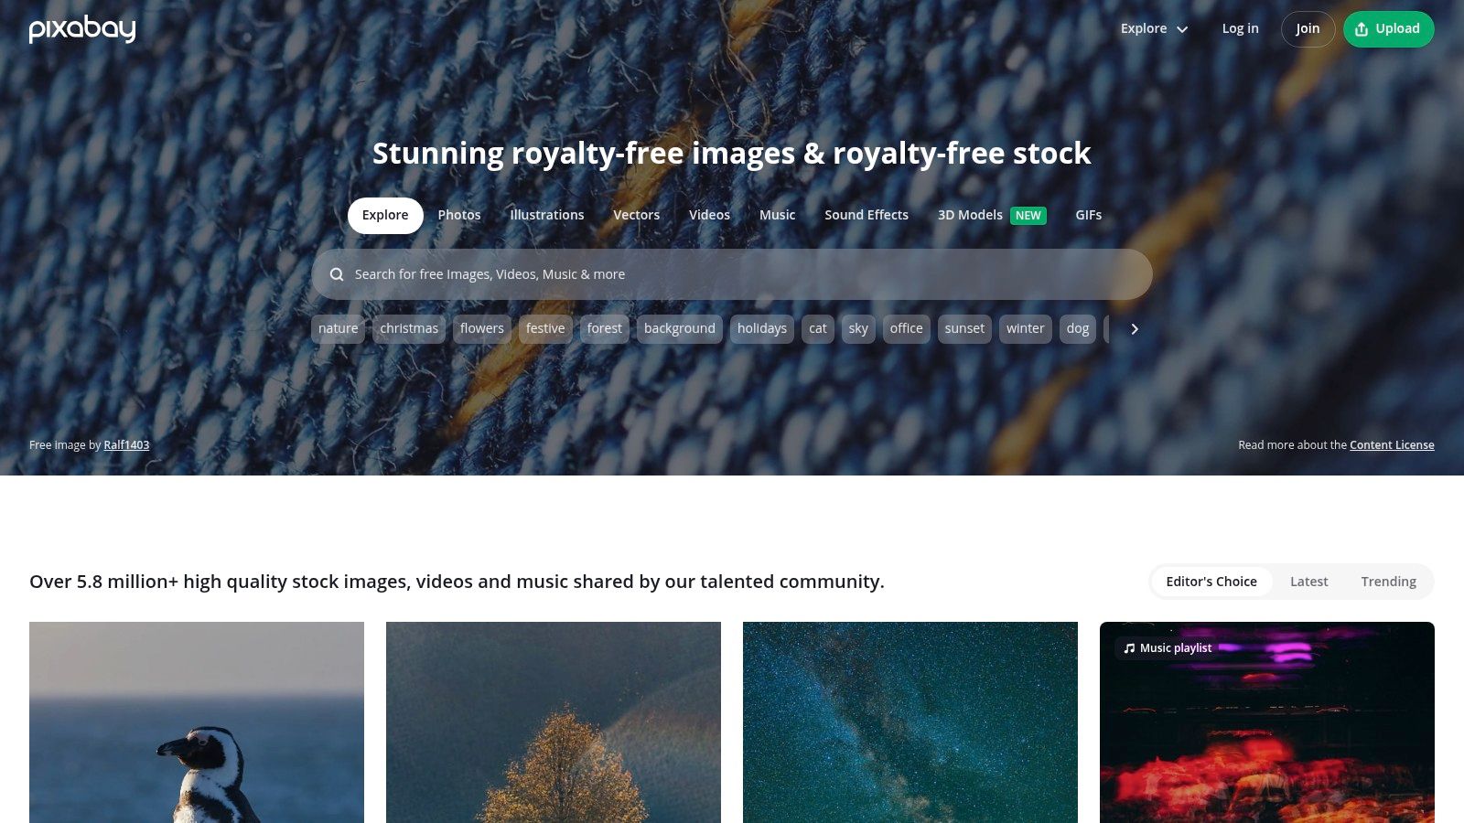Switch to the Latest toggle option
This screenshot has height=823, width=1464.
(x=1308, y=582)
